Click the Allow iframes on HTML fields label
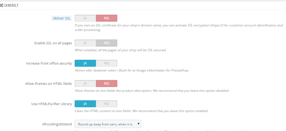The height and width of the screenshot is (131, 286). (49, 84)
